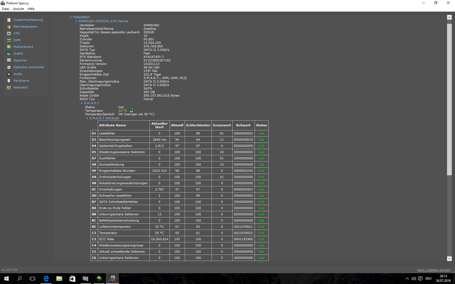Click Wiederzugewiesene Sektoren row

point(180,152)
